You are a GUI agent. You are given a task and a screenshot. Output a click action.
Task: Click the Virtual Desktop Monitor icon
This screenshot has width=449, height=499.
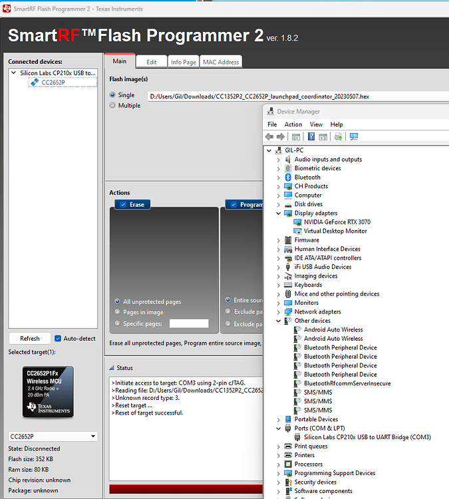[297, 231]
